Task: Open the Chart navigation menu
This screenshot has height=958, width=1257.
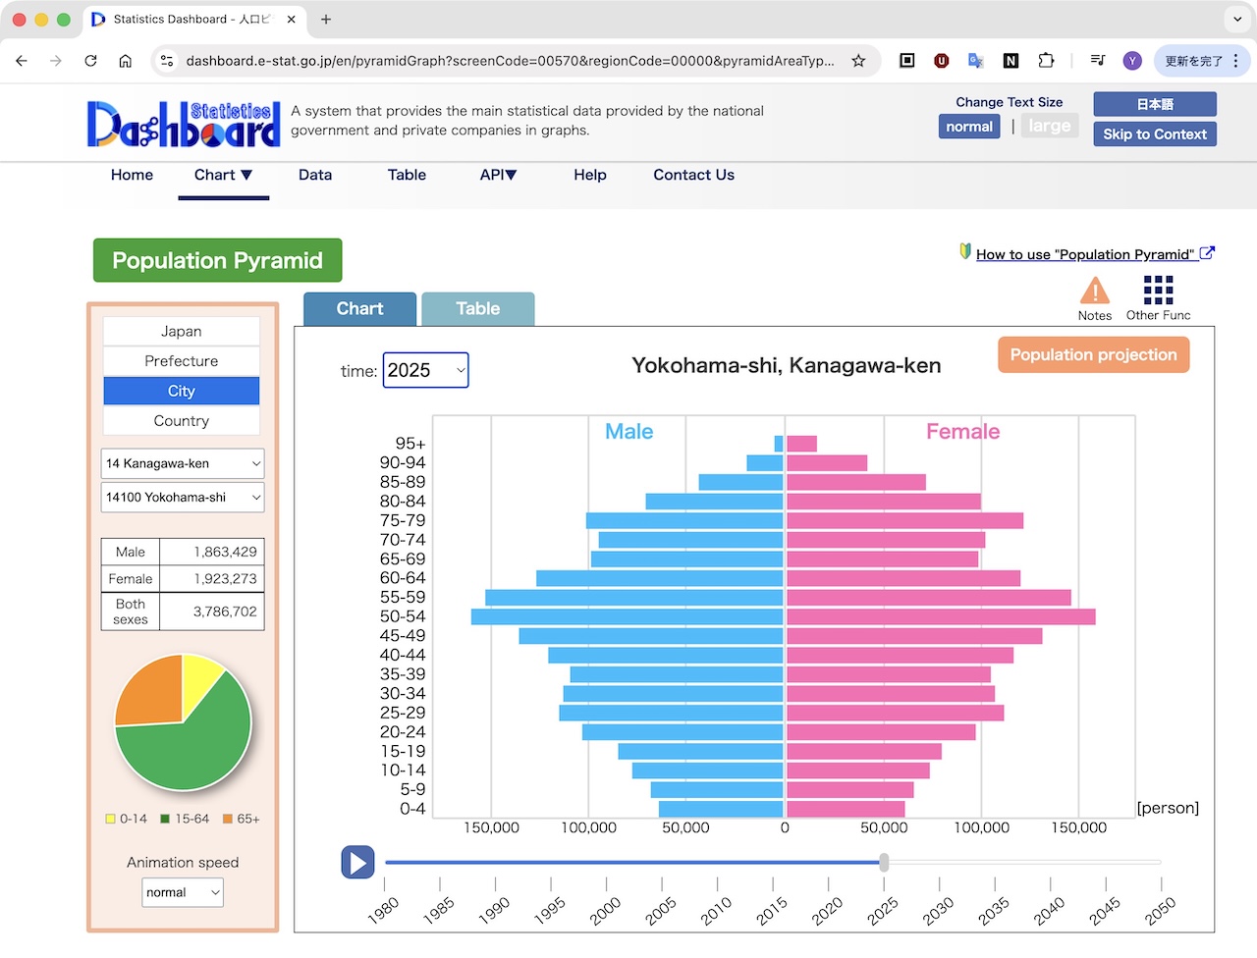Action: pyautogui.click(x=223, y=175)
